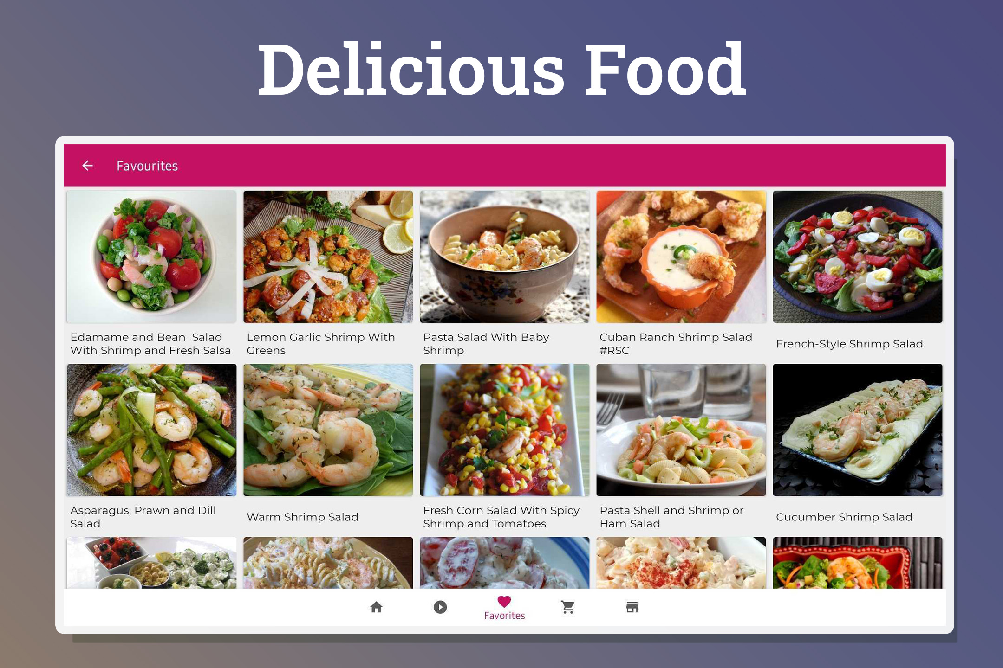Open Asparagus, Prawn and Dill Salad image
Viewport: 1003px width, 668px height.
[151, 430]
